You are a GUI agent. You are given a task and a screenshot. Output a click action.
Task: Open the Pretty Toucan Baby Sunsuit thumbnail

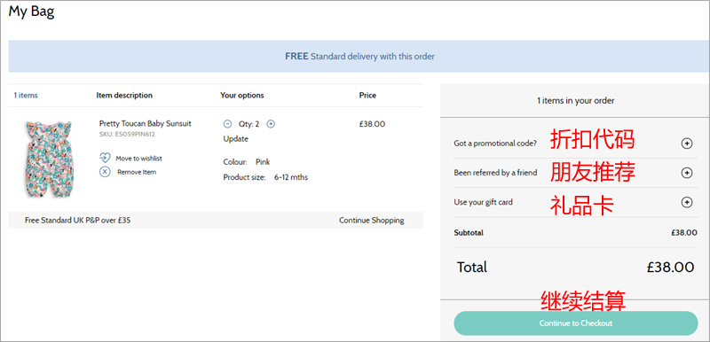point(49,159)
